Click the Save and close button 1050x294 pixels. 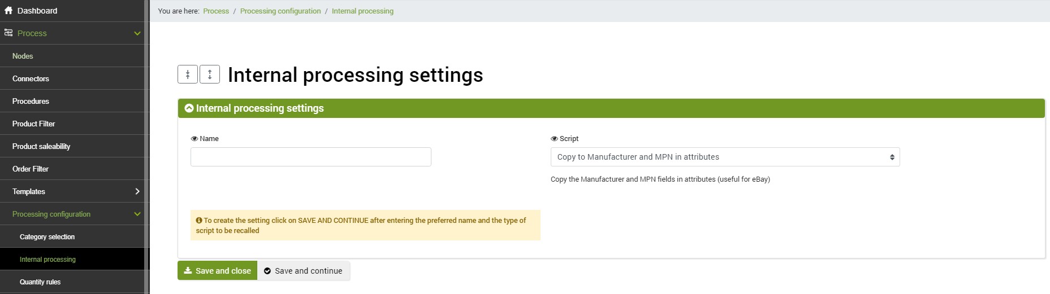click(217, 271)
